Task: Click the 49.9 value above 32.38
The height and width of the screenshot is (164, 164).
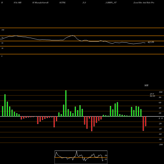Action: pos(152,94)
